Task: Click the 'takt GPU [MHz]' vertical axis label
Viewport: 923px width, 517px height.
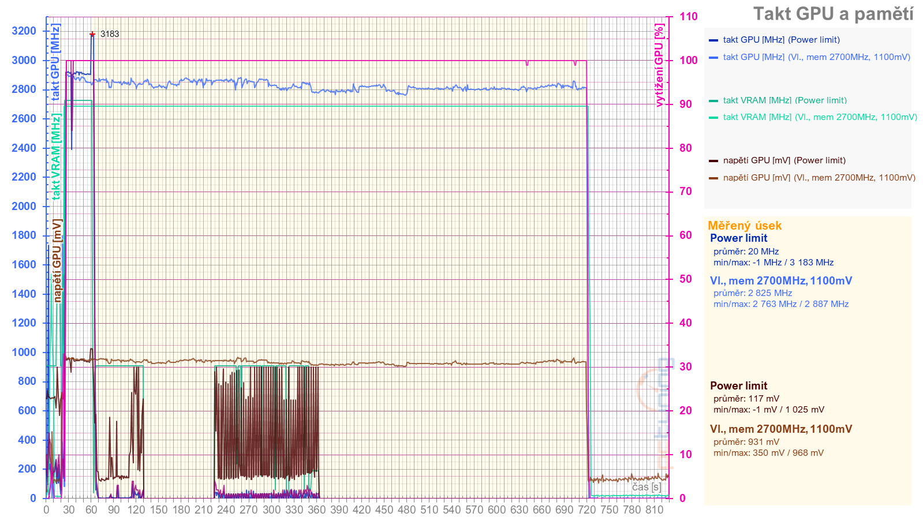Action: tap(55, 62)
